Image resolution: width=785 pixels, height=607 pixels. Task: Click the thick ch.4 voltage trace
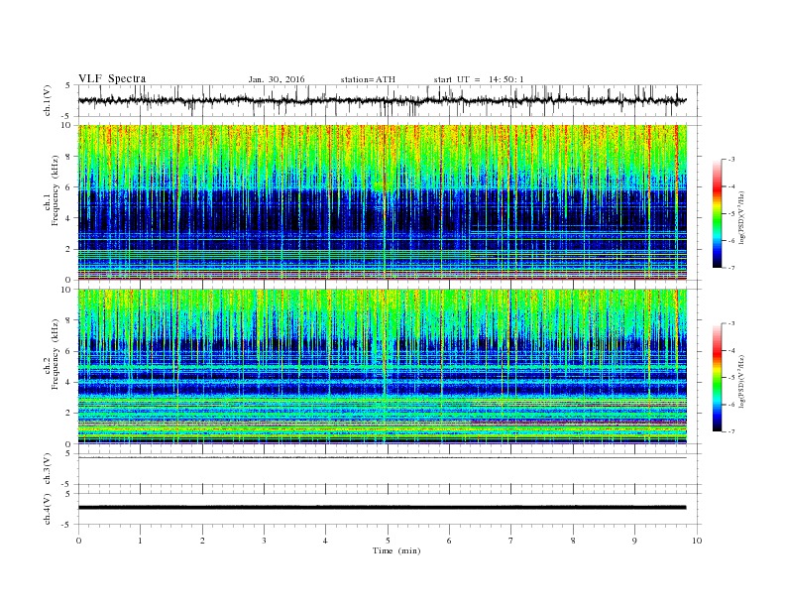pyautogui.click(x=382, y=508)
